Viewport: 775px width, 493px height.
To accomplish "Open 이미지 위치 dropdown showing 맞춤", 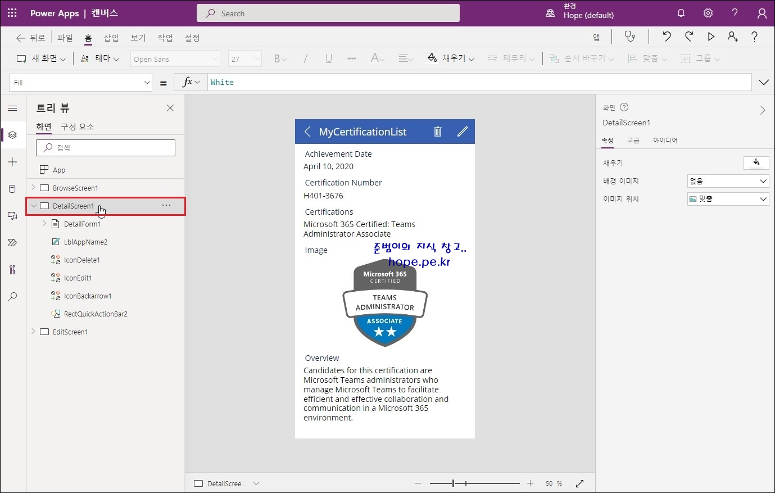I will click(x=728, y=199).
